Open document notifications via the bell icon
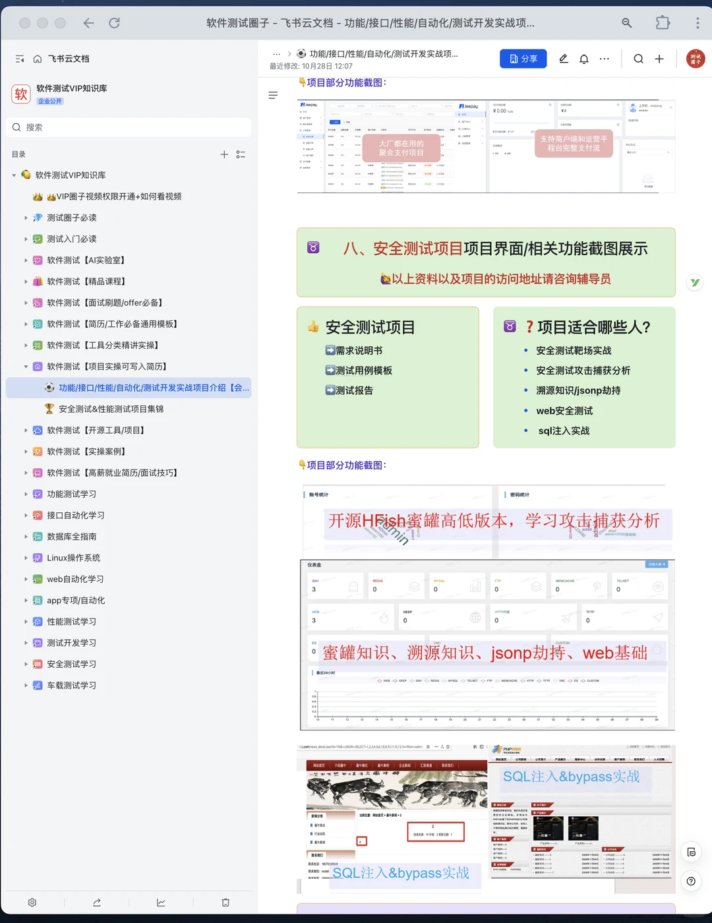Screen dimensions: 712x923 pyautogui.click(x=584, y=59)
